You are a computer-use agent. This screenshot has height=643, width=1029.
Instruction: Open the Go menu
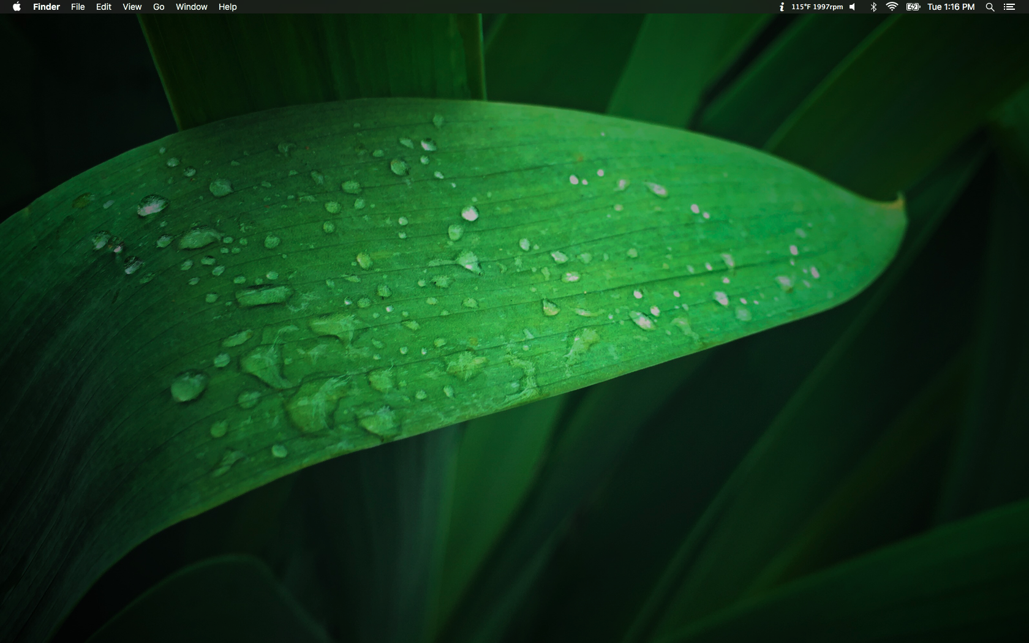(x=159, y=7)
